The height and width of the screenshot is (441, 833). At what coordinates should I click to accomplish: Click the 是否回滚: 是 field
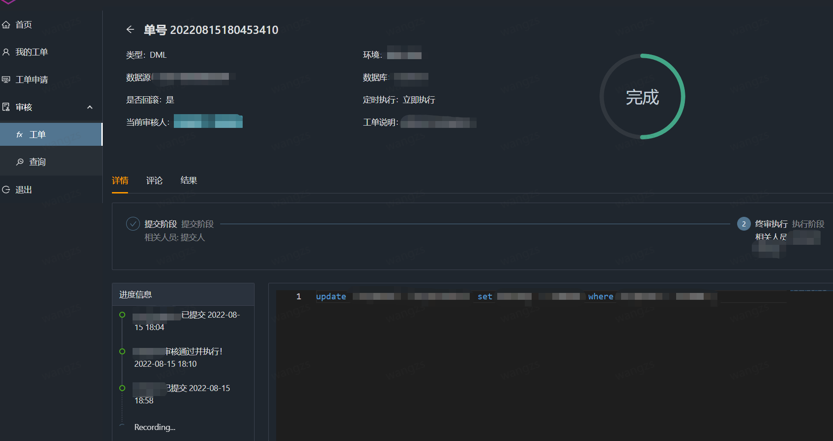coord(150,100)
